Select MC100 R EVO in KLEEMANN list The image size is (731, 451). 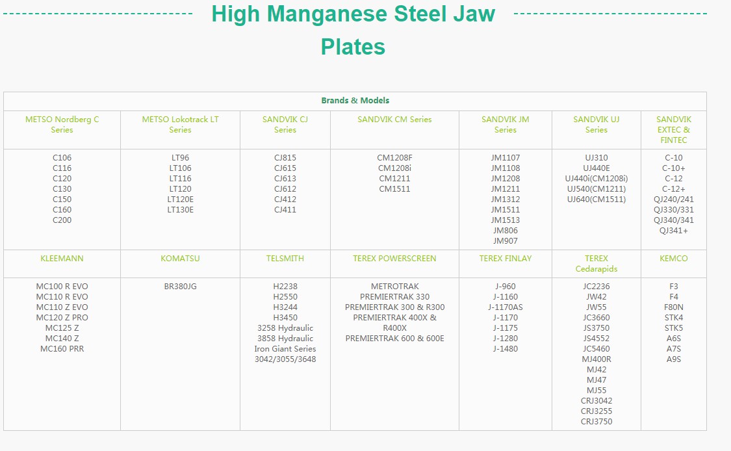click(x=62, y=287)
